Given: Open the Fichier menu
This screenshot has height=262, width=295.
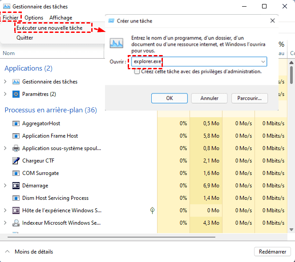Looking at the screenshot, I should click(11, 18).
